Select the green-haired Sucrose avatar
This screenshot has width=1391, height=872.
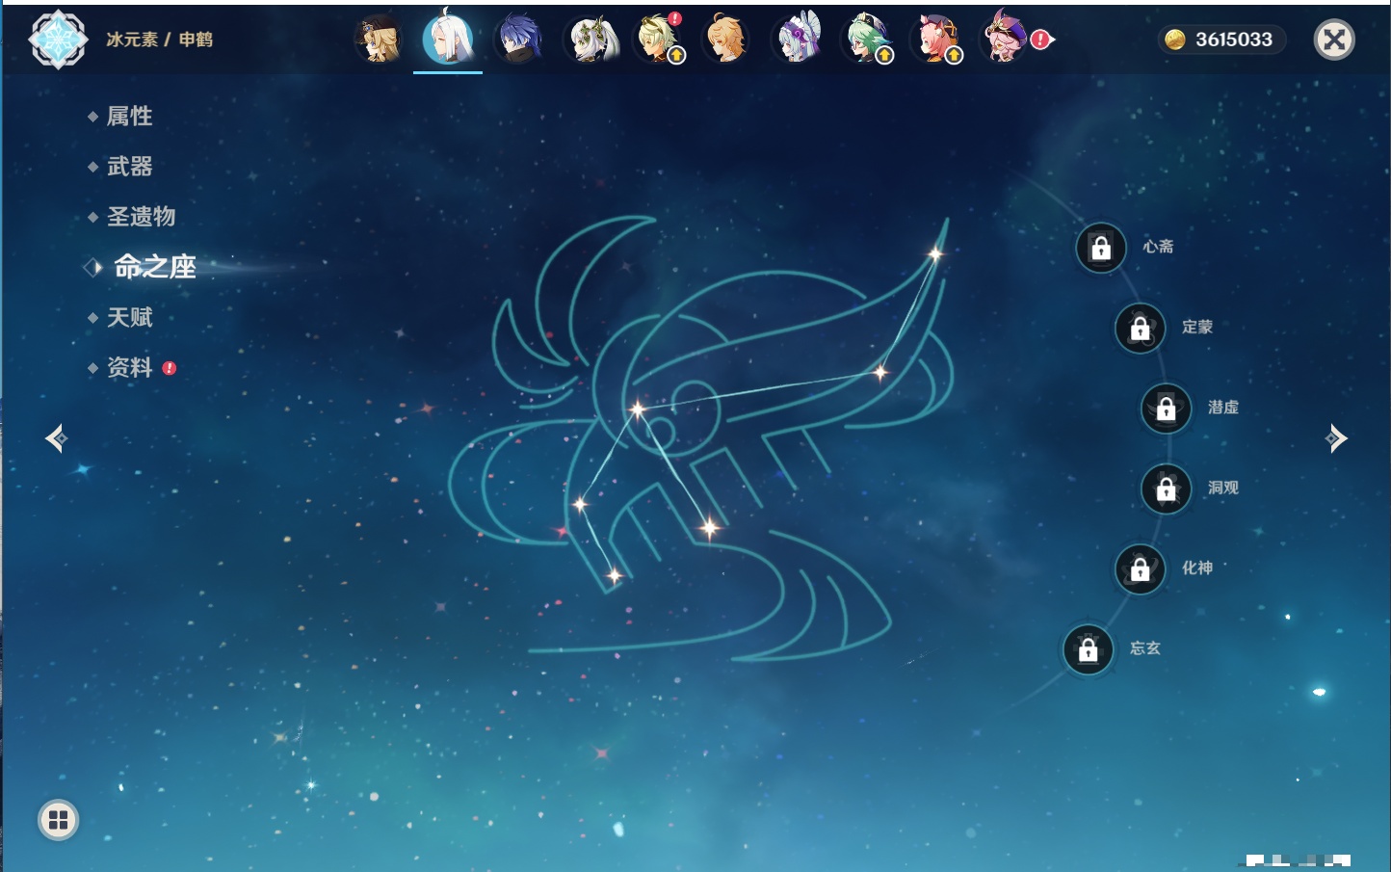pyautogui.click(x=866, y=40)
